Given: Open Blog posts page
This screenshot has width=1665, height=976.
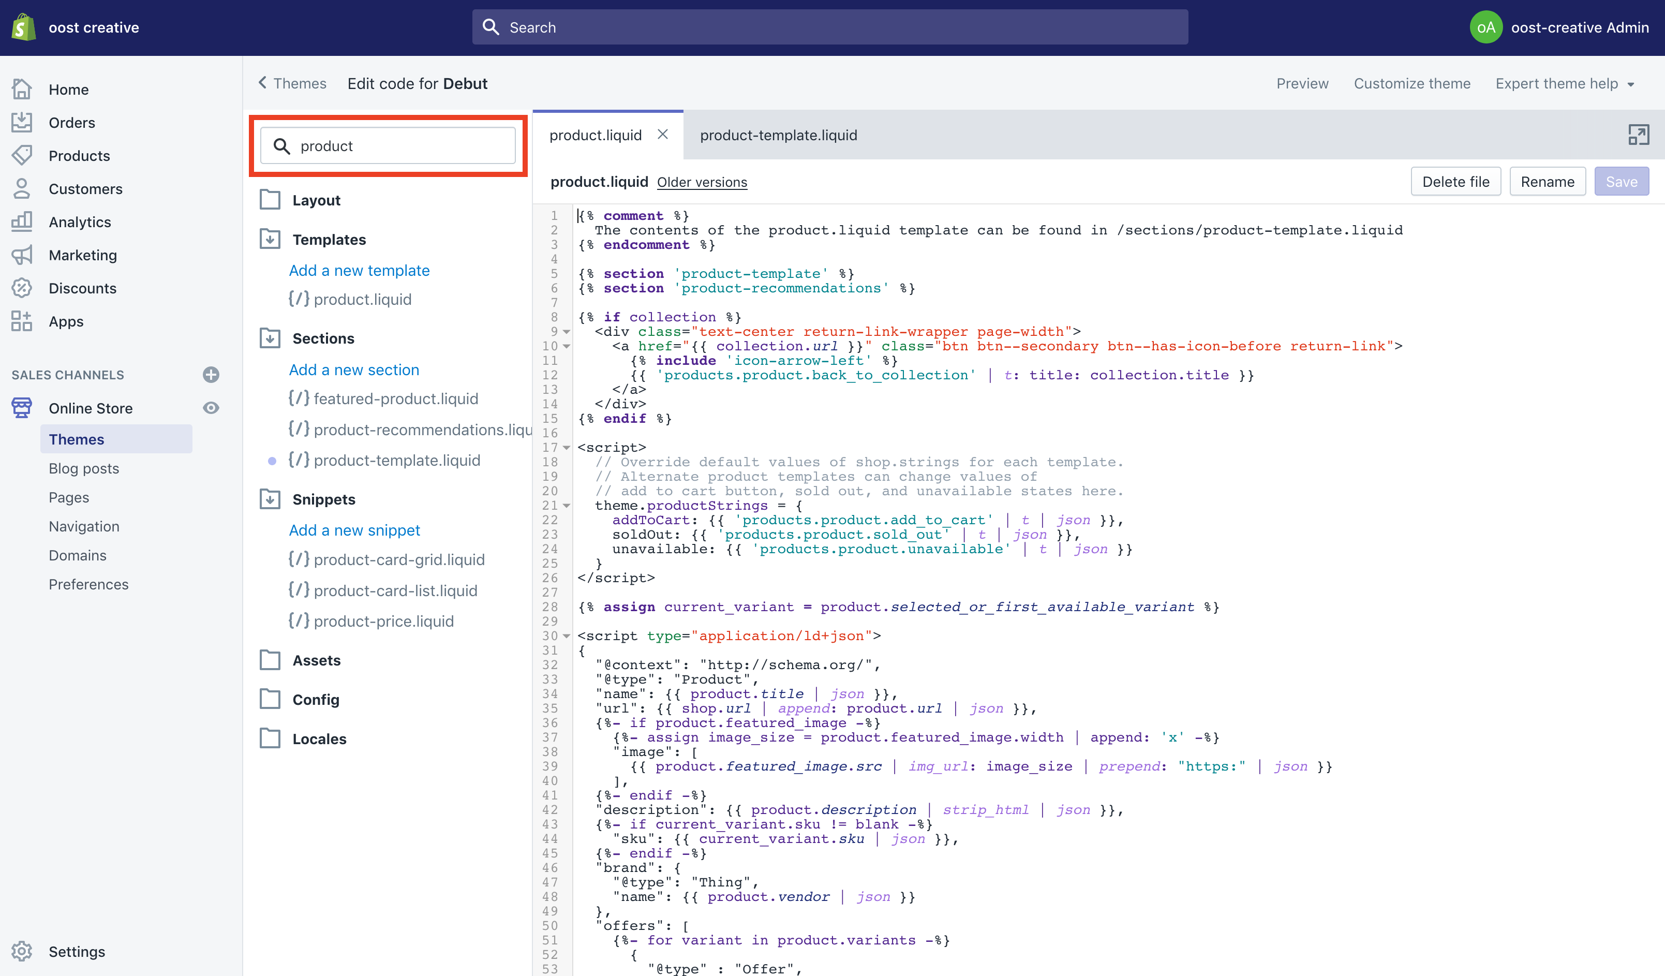Looking at the screenshot, I should pos(84,468).
